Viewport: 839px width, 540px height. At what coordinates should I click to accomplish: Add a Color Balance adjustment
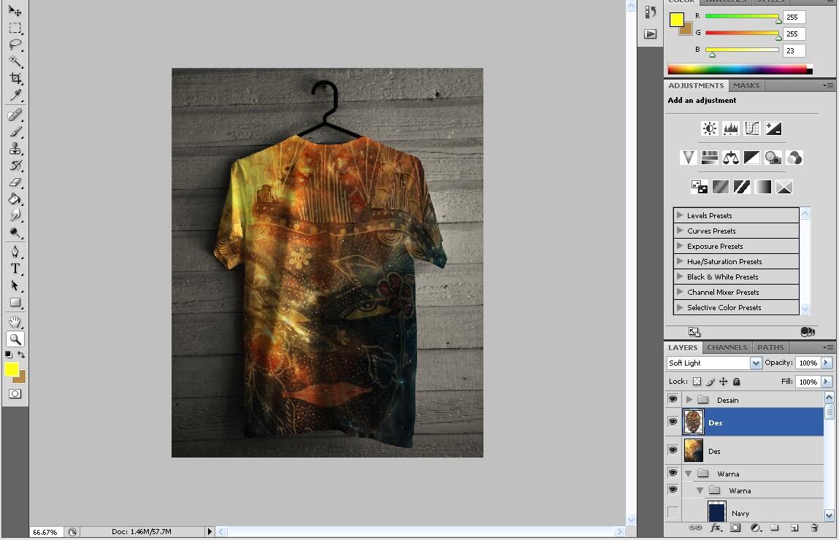pos(731,157)
